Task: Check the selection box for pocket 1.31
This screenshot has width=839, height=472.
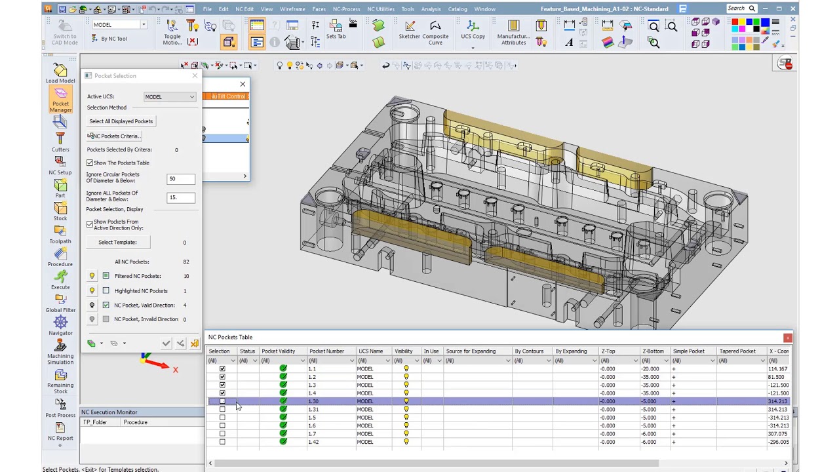Action: (x=222, y=410)
